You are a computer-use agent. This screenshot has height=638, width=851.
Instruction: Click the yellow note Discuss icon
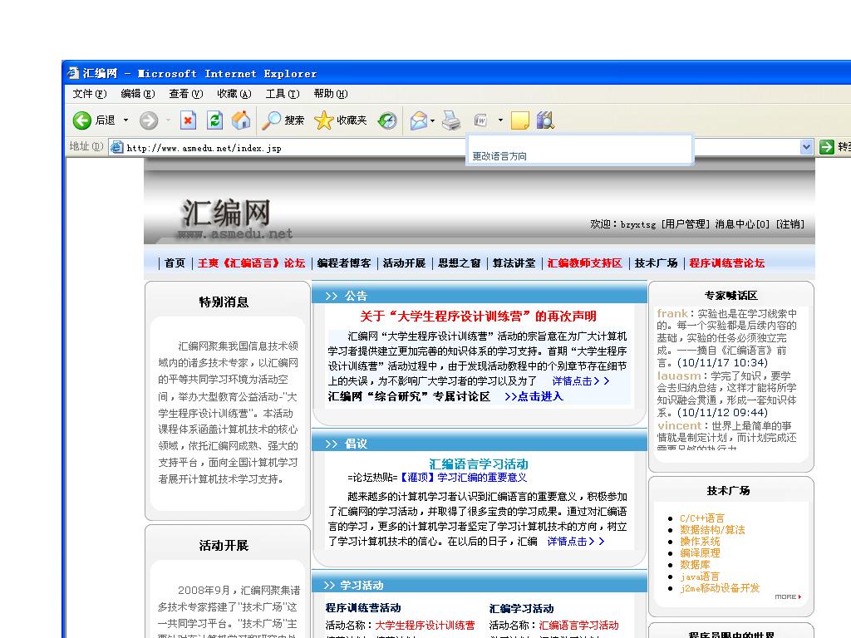520,120
